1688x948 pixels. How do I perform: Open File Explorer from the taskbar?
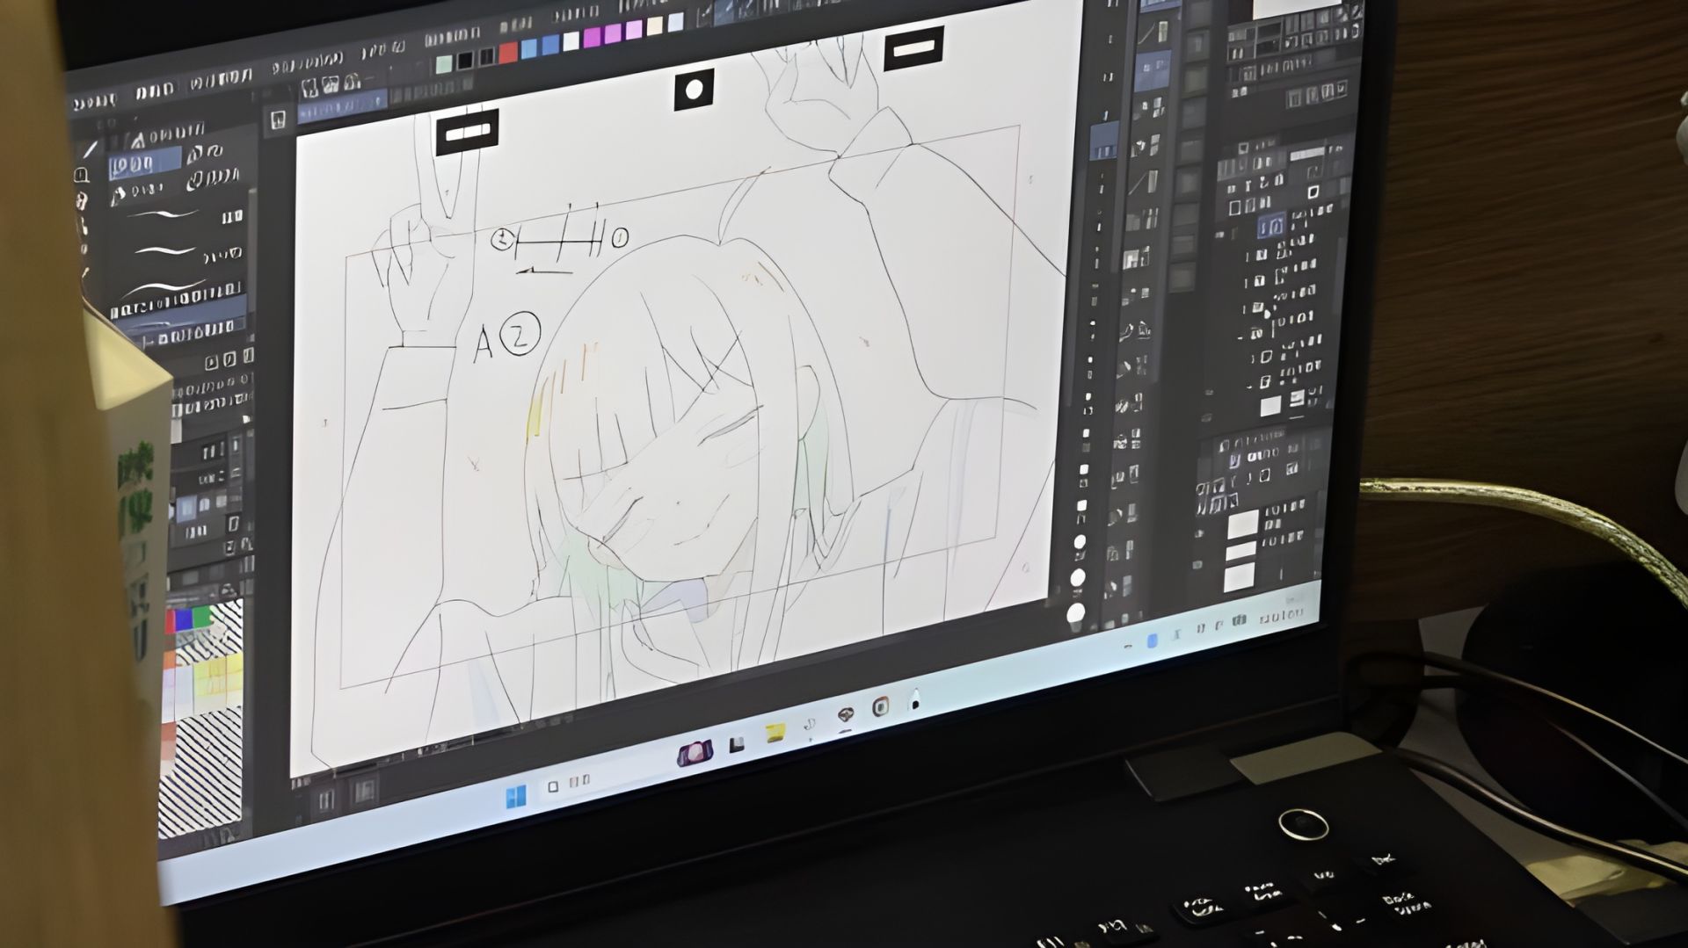tap(775, 733)
